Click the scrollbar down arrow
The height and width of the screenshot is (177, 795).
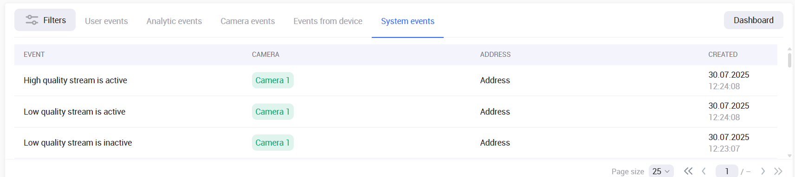(x=789, y=156)
